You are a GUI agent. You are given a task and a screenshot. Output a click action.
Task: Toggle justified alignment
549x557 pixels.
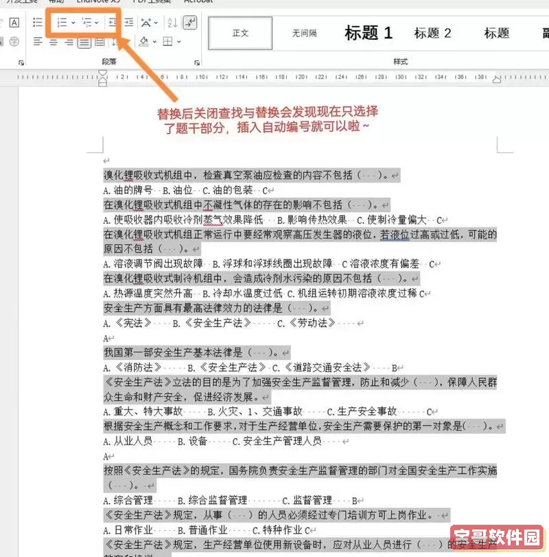coord(84,43)
